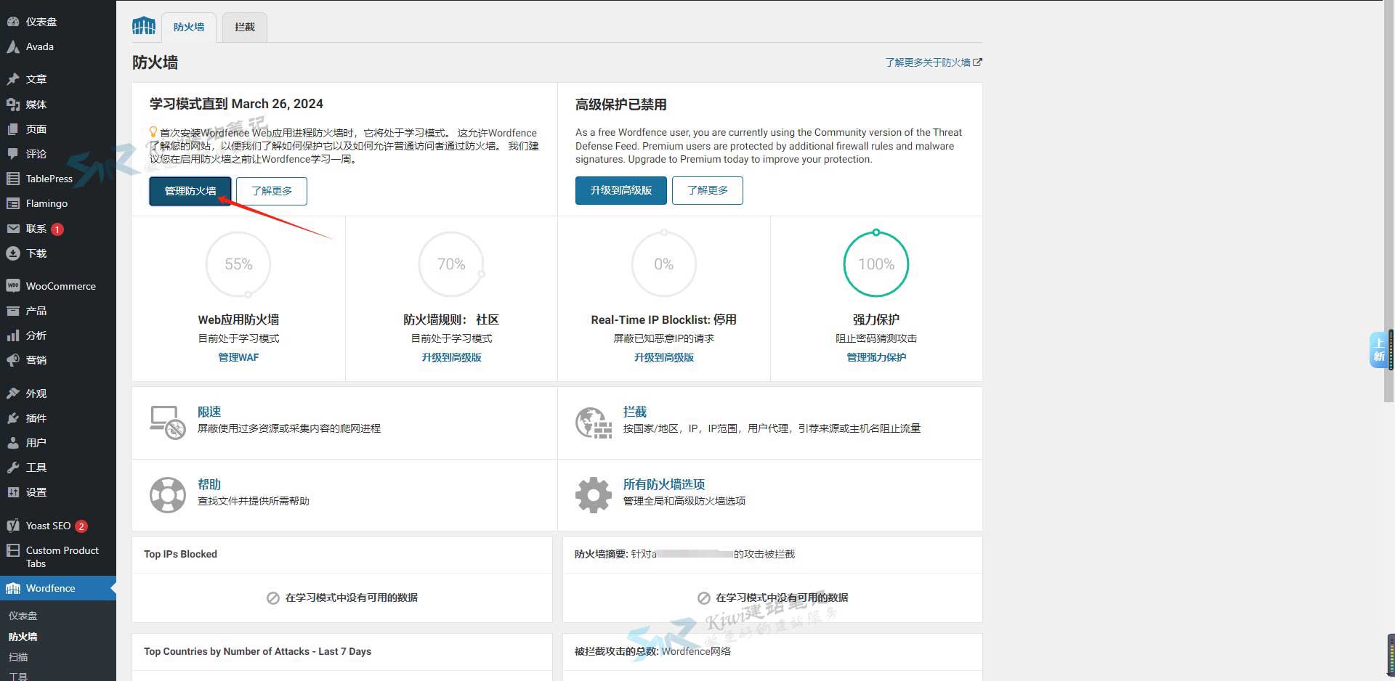Click the 分析 bar chart icon
The height and width of the screenshot is (681, 1395).
[x=13, y=335]
